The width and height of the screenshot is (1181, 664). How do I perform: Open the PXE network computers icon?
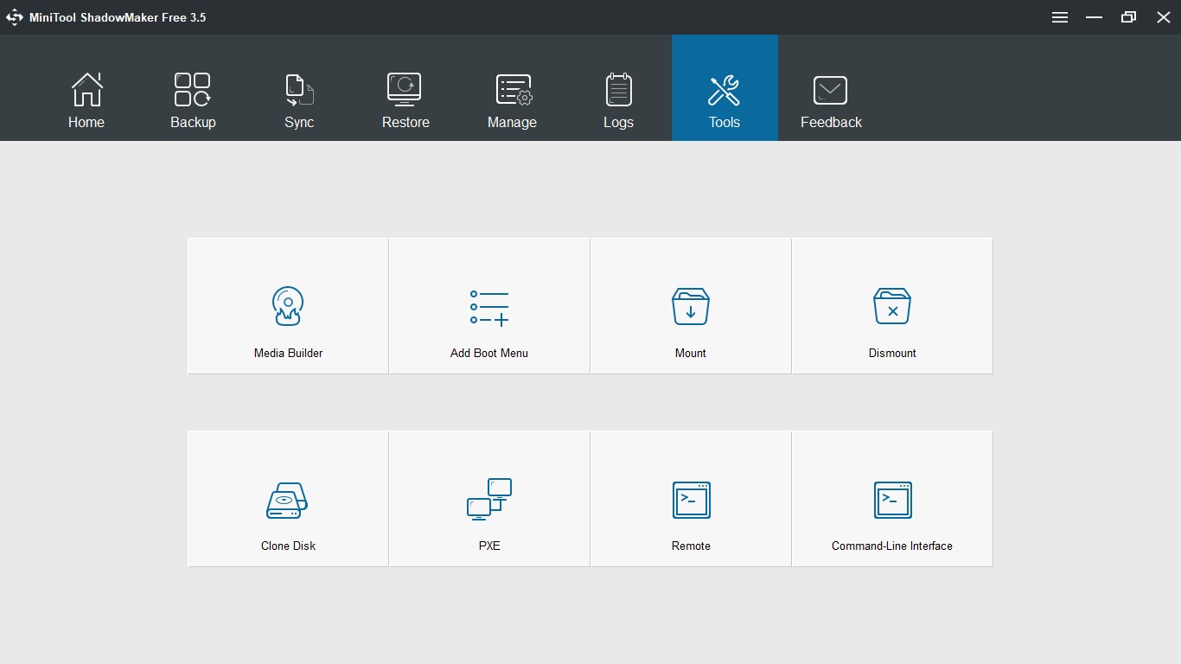489,499
